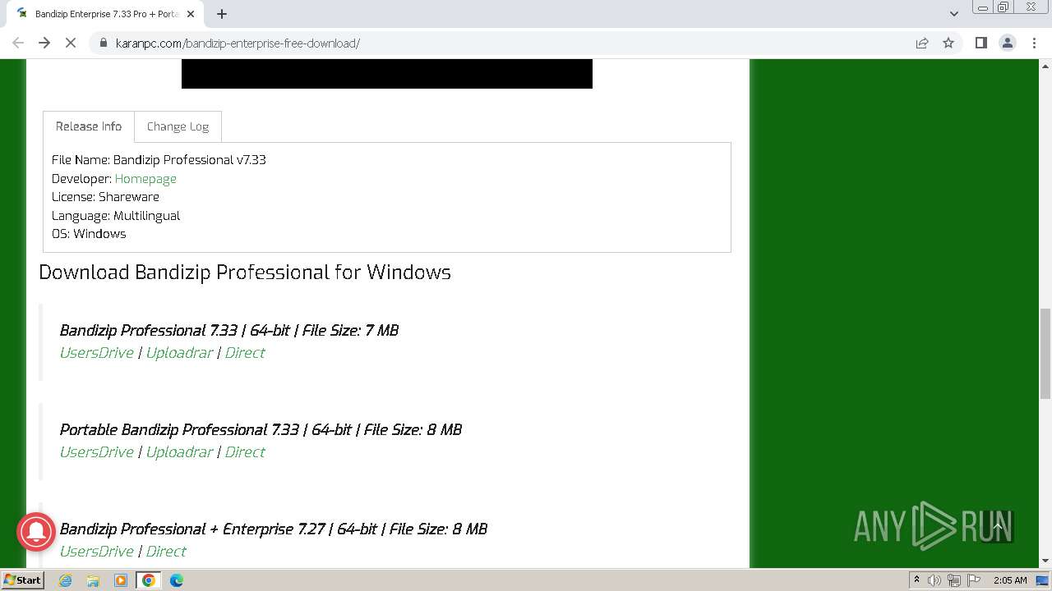
Task: Open Internet Explorer from taskbar
Action: (x=65, y=580)
